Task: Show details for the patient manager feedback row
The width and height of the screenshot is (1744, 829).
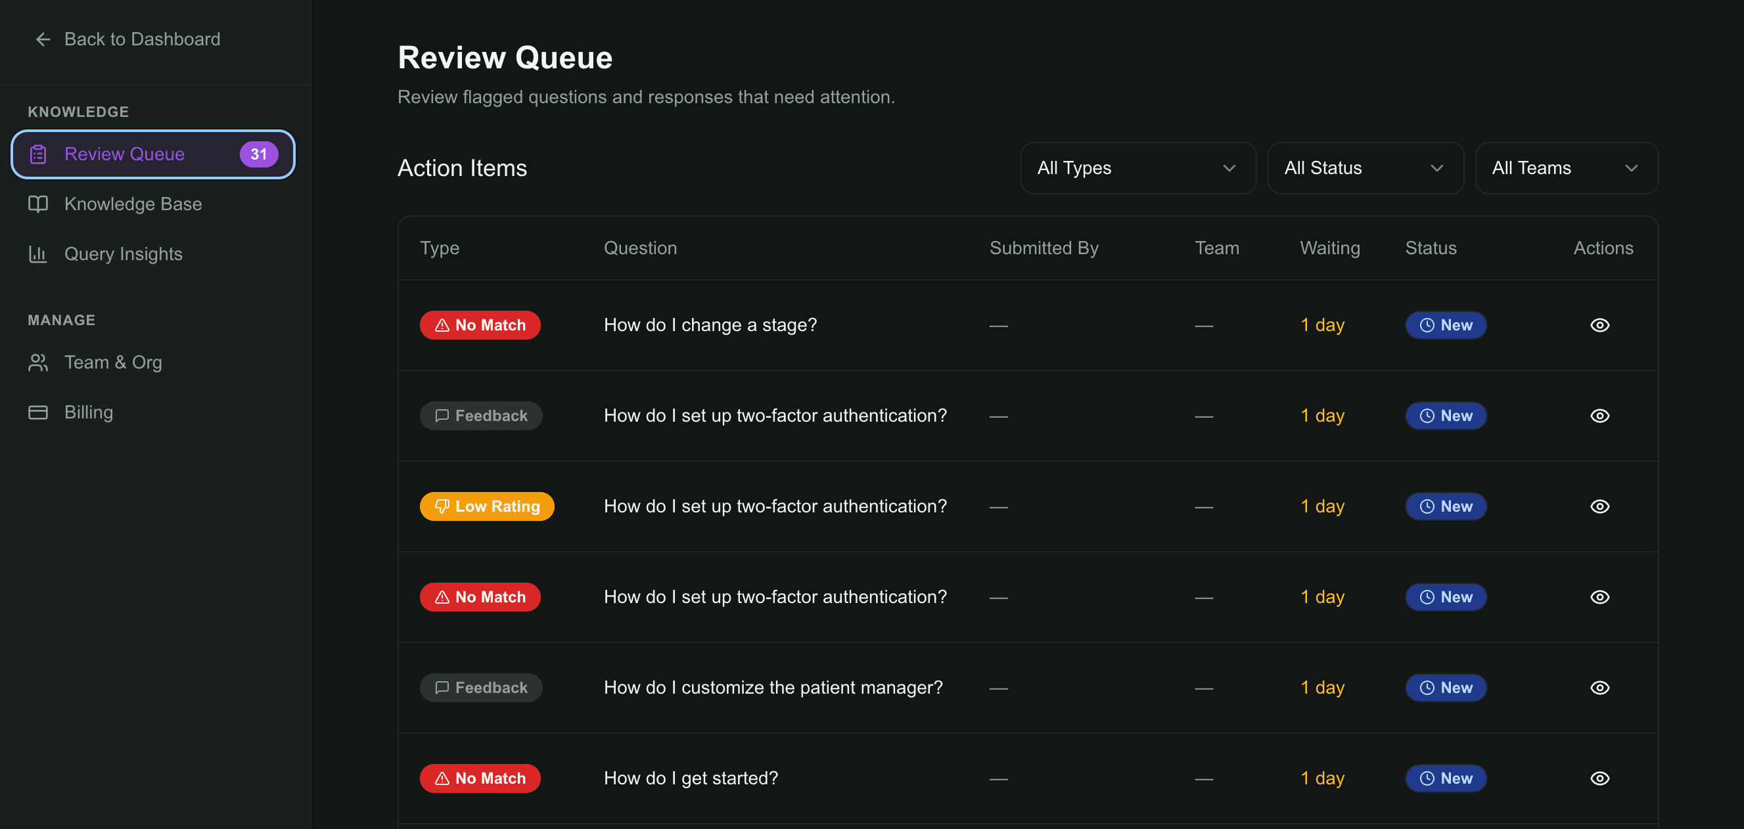Action: pos(1600,687)
